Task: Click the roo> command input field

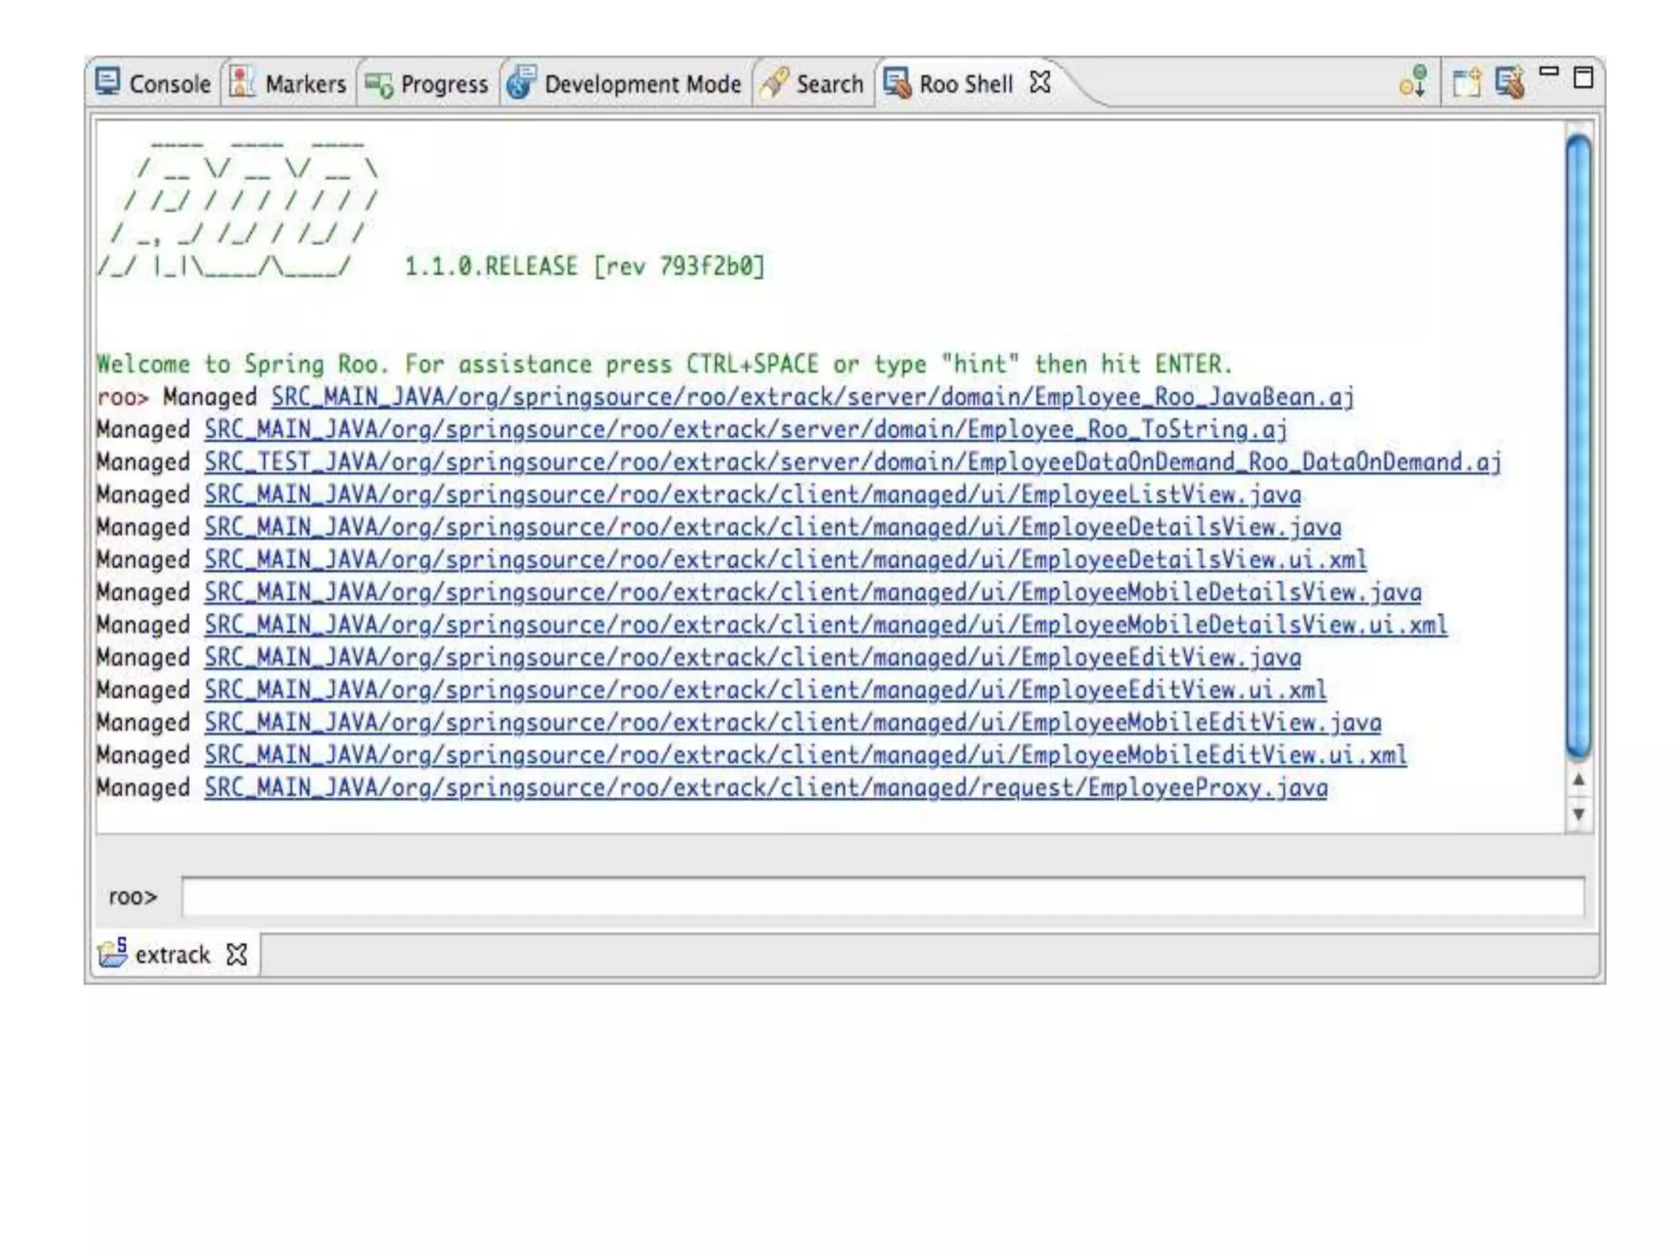Action: (883, 897)
